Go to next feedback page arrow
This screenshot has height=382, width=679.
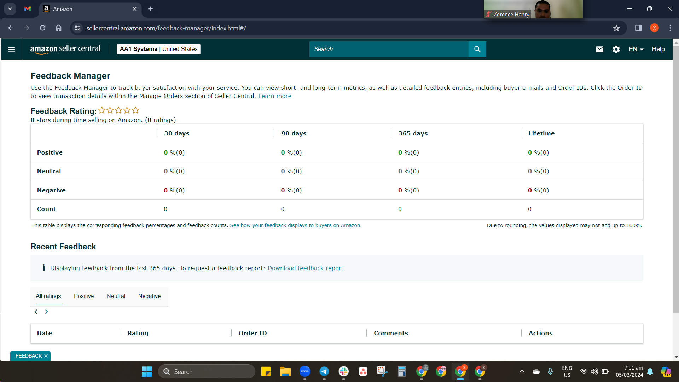click(x=46, y=312)
